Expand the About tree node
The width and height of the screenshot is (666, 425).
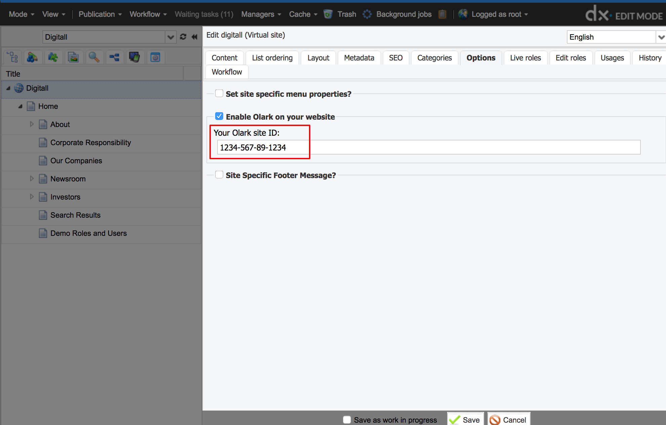click(32, 124)
